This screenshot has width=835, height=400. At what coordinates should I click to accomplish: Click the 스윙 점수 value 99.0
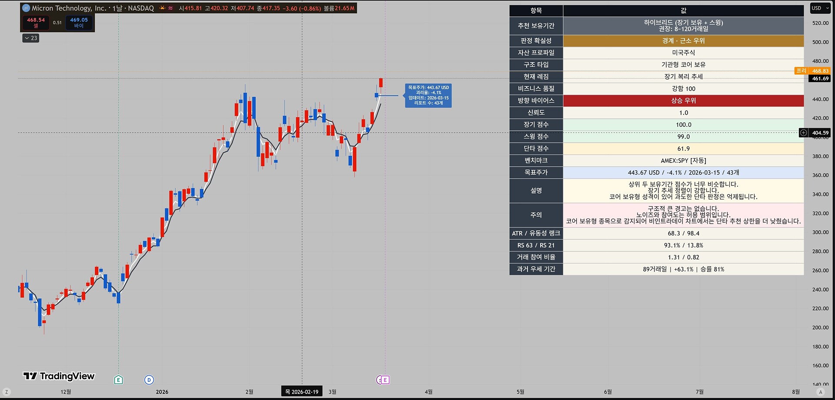684,136
